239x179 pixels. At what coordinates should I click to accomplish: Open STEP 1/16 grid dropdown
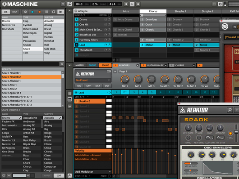[x=89, y=176]
